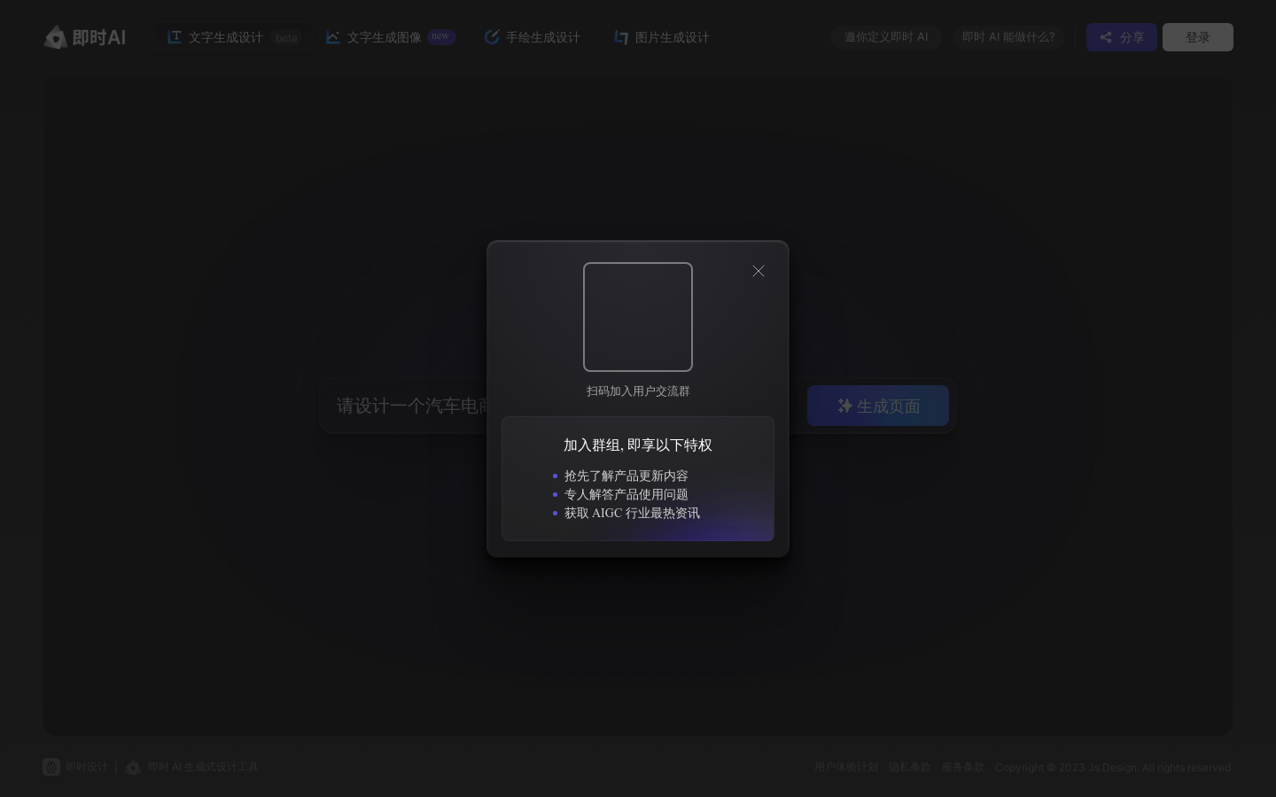This screenshot has width=1276, height=797.
Task: Click the 分享 share button
Action: 1122,37
